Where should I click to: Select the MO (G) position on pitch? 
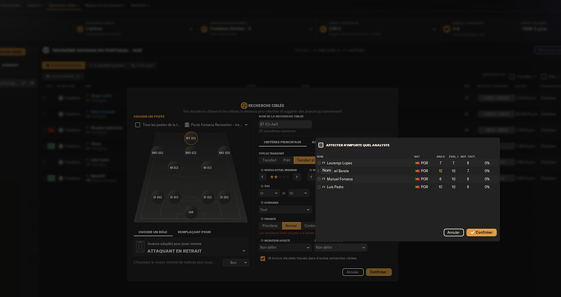(x=158, y=153)
